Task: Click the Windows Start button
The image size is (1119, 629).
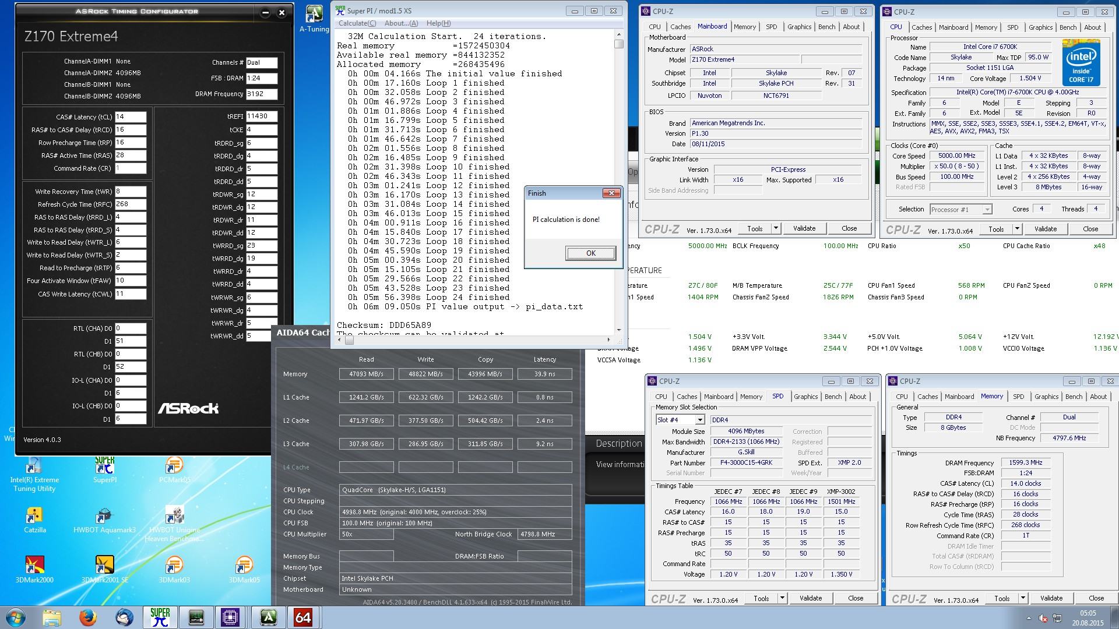Action: pyautogui.click(x=16, y=617)
